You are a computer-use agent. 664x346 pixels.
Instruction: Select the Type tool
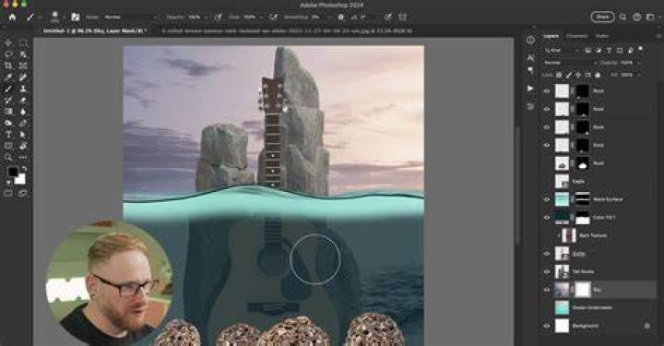(x=8, y=135)
